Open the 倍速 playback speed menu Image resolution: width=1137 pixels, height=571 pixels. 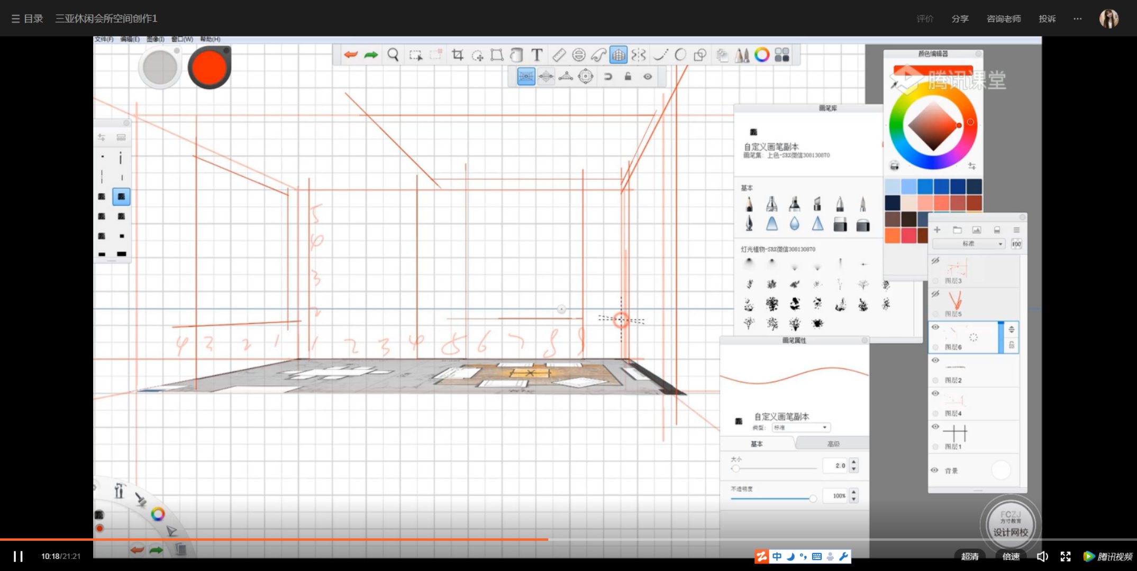coord(1011,556)
